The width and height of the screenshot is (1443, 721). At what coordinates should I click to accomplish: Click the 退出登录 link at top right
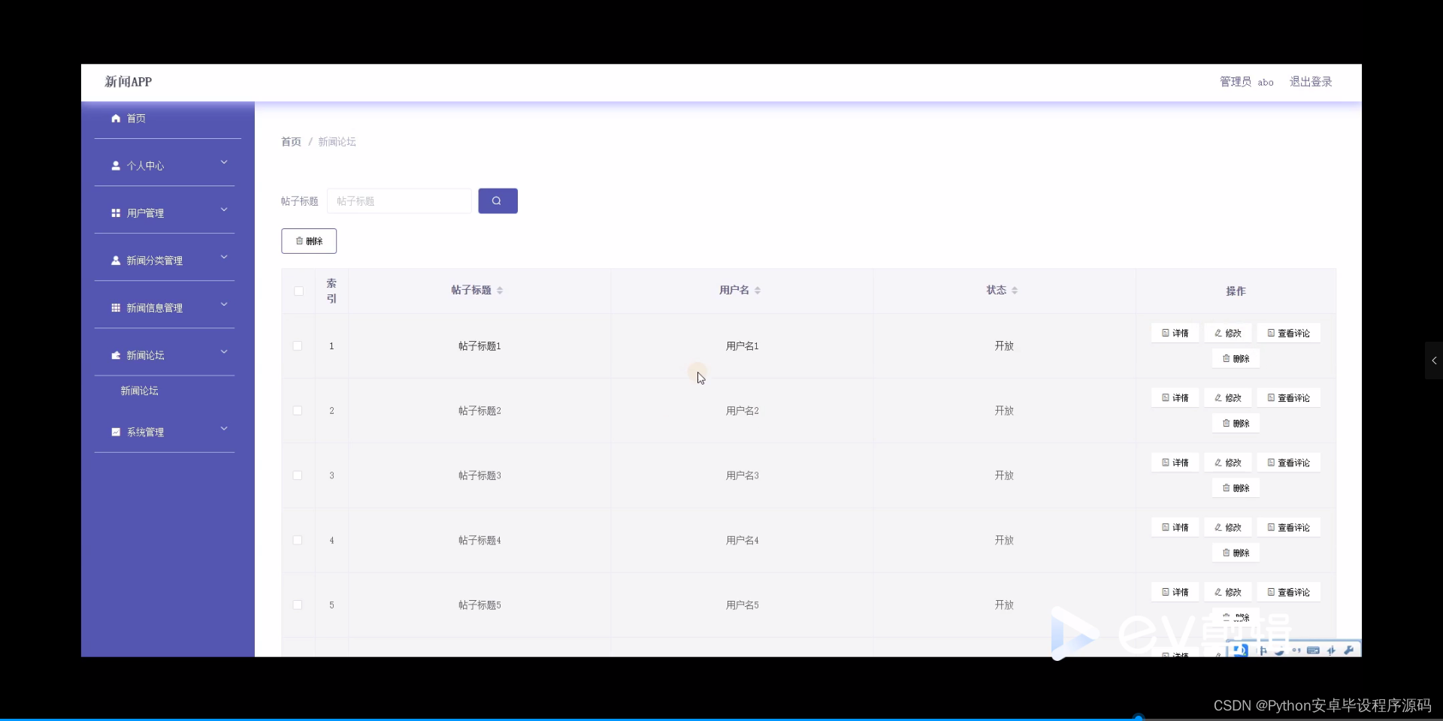[x=1311, y=82]
